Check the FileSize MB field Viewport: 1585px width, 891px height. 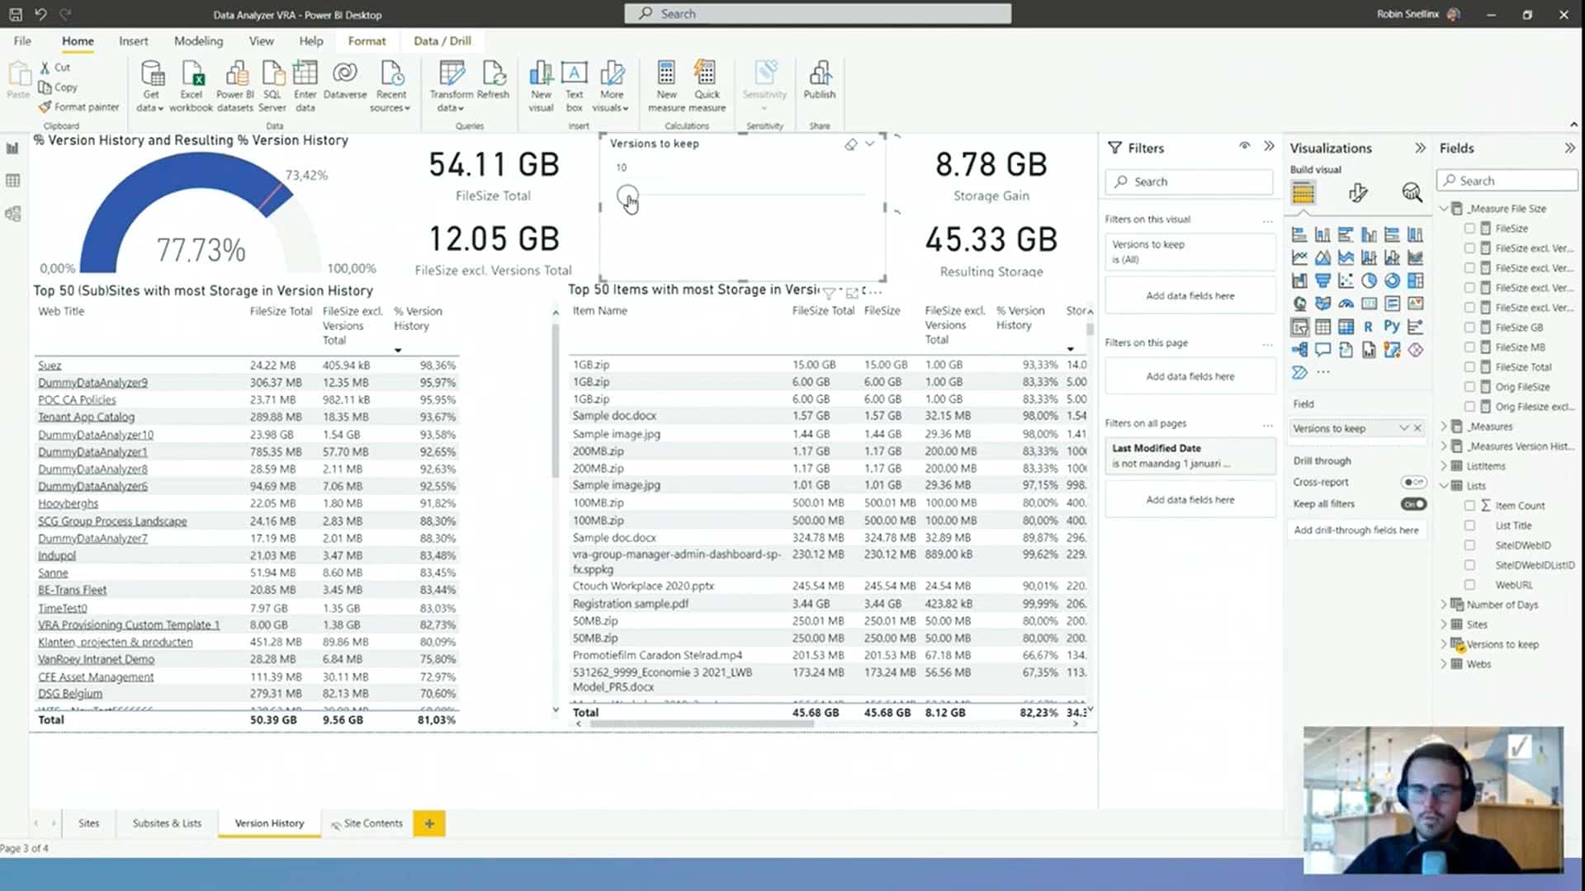point(1469,347)
